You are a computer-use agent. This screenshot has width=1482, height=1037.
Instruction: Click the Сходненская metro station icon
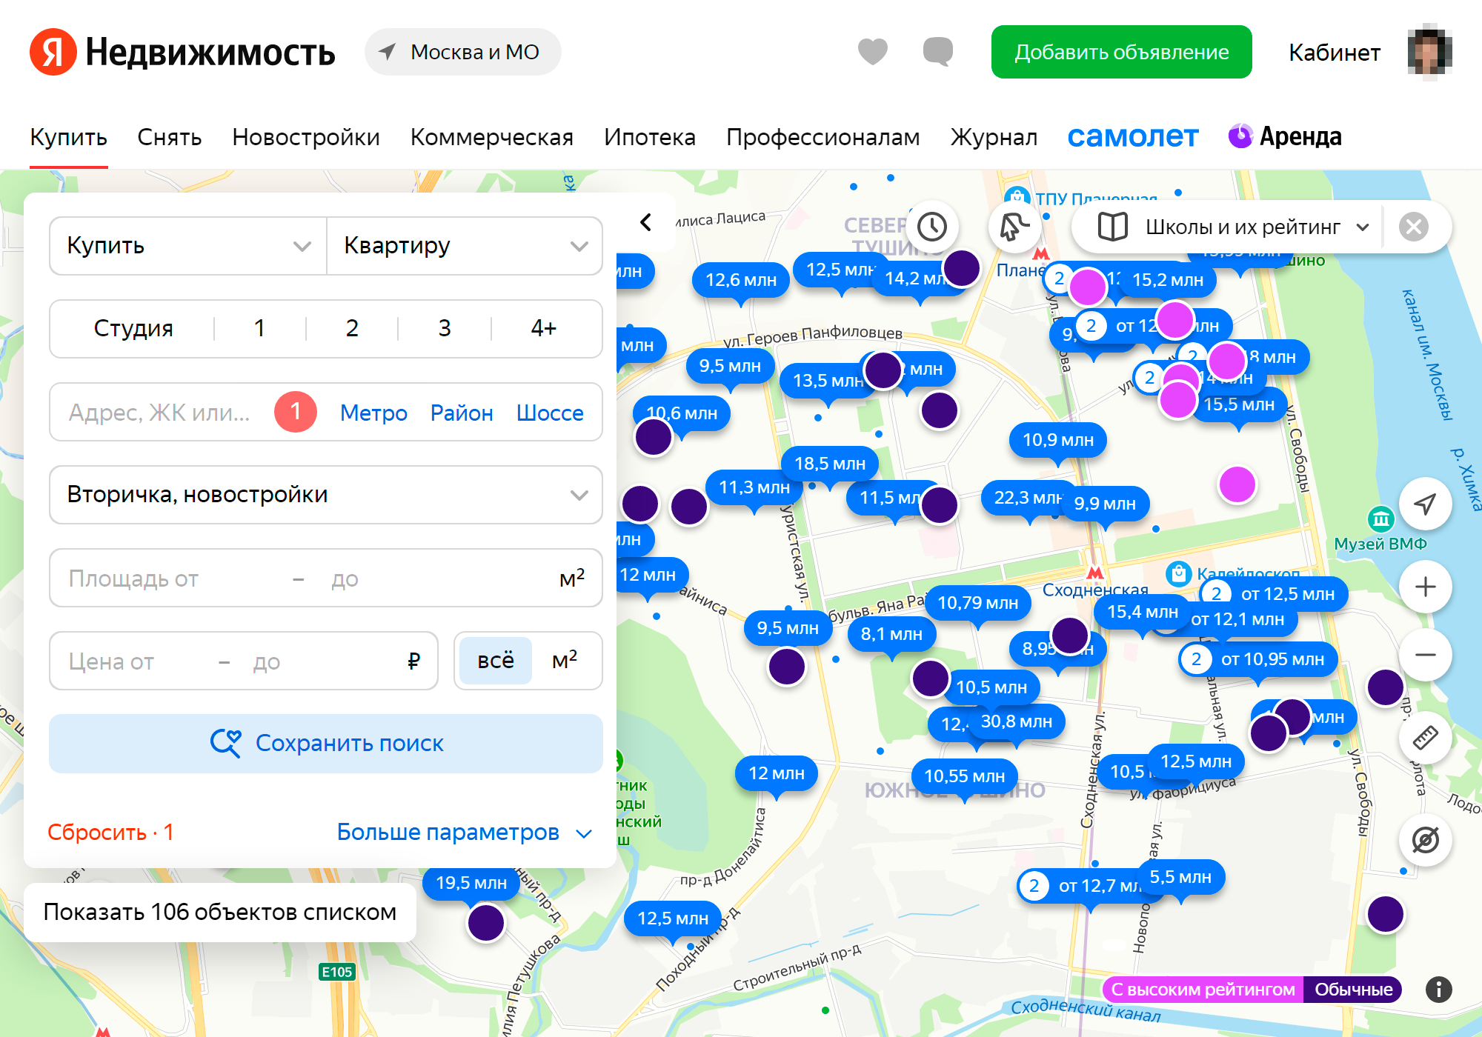(x=1094, y=573)
